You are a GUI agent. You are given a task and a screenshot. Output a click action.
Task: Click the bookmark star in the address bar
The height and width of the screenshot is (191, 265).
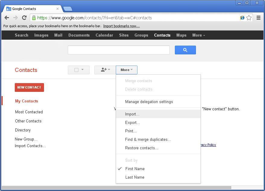coord(249,18)
